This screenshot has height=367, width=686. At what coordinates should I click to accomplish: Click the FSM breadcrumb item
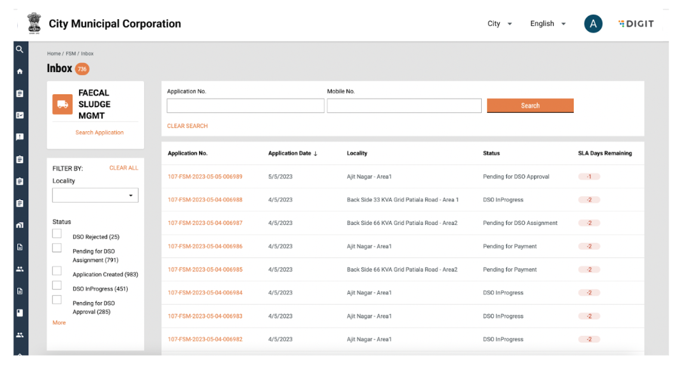pyautogui.click(x=70, y=54)
